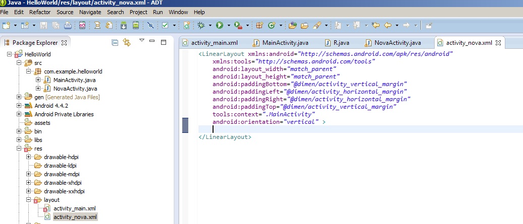Click the New Java Package icon
Image resolution: width=523 pixels, height=224 pixels.
pos(259,25)
